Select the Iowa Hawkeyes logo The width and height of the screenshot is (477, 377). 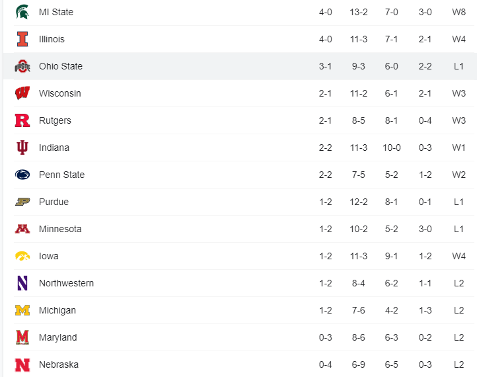(22, 256)
